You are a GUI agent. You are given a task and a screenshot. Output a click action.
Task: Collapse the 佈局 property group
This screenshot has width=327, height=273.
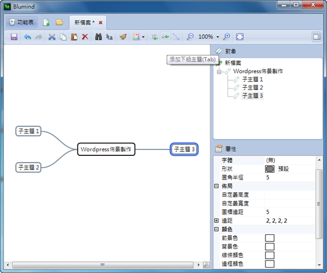(x=216, y=186)
